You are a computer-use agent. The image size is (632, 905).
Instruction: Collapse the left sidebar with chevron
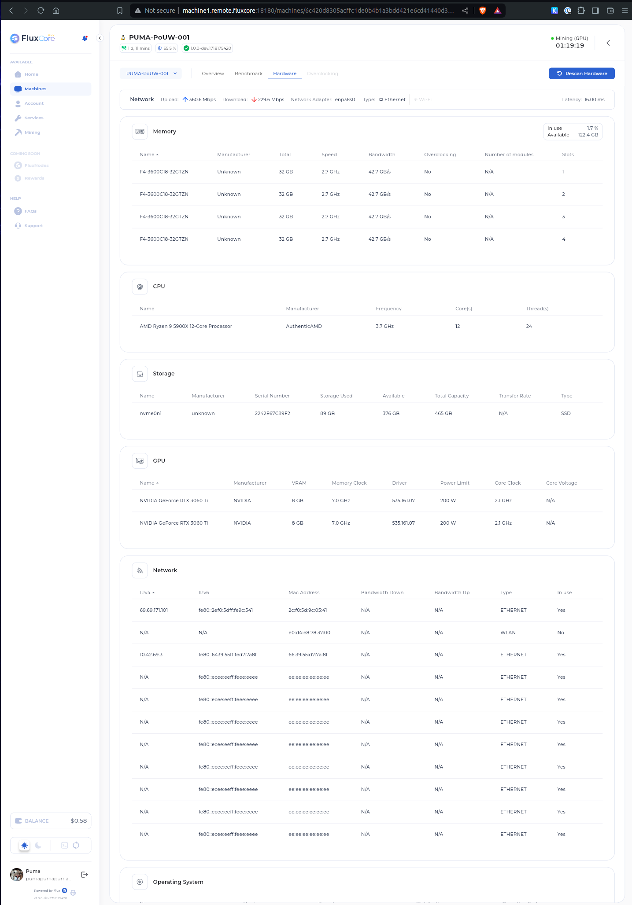100,38
